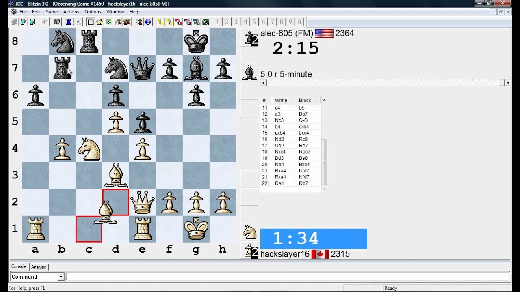Click the horizontal scrollbar right arrow

click(x=508, y=83)
